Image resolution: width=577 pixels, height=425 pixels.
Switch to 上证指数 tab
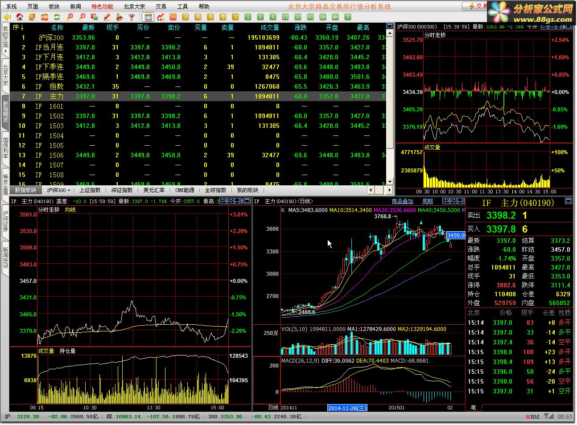click(x=90, y=190)
